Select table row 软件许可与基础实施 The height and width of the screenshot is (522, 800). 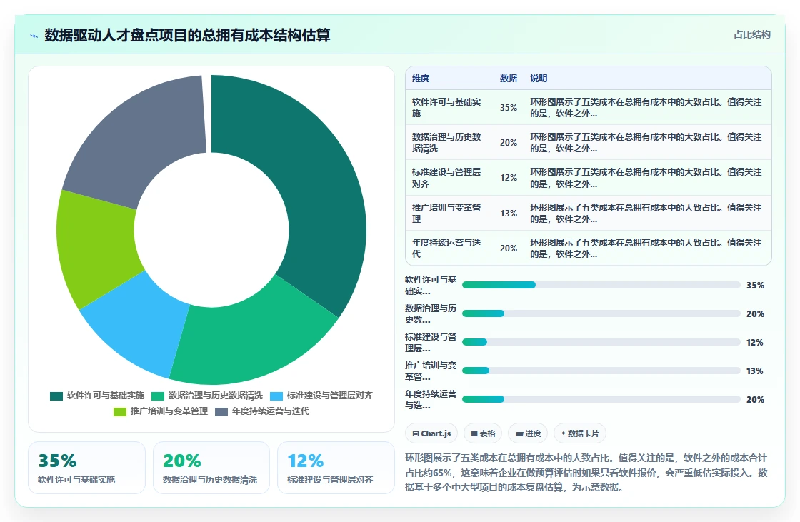(x=589, y=107)
